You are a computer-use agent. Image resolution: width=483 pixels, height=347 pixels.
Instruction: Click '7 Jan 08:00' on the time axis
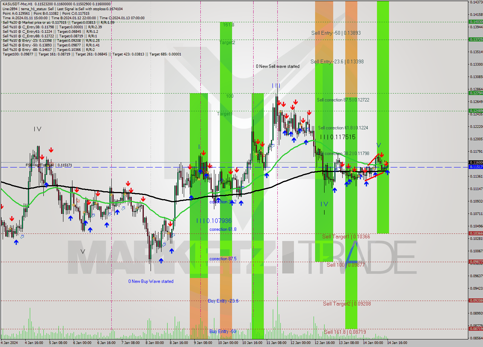pyautogui.click(x=130, y=343)
